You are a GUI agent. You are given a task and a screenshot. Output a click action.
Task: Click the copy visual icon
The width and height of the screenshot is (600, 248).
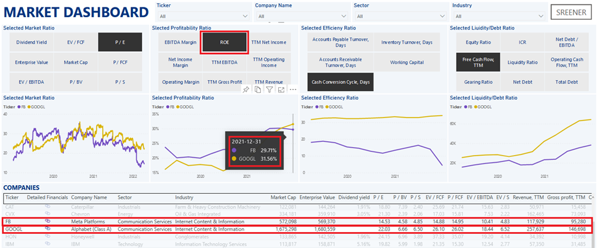[x=258, y=90]
